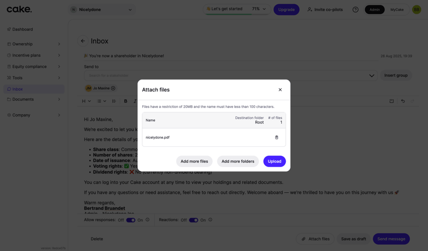
Task: Close the Attach files dialog
Action: pyautogui.click(x=280, y=90)
